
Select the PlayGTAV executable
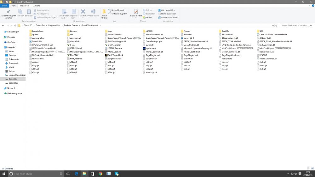[x=74, y=55]
